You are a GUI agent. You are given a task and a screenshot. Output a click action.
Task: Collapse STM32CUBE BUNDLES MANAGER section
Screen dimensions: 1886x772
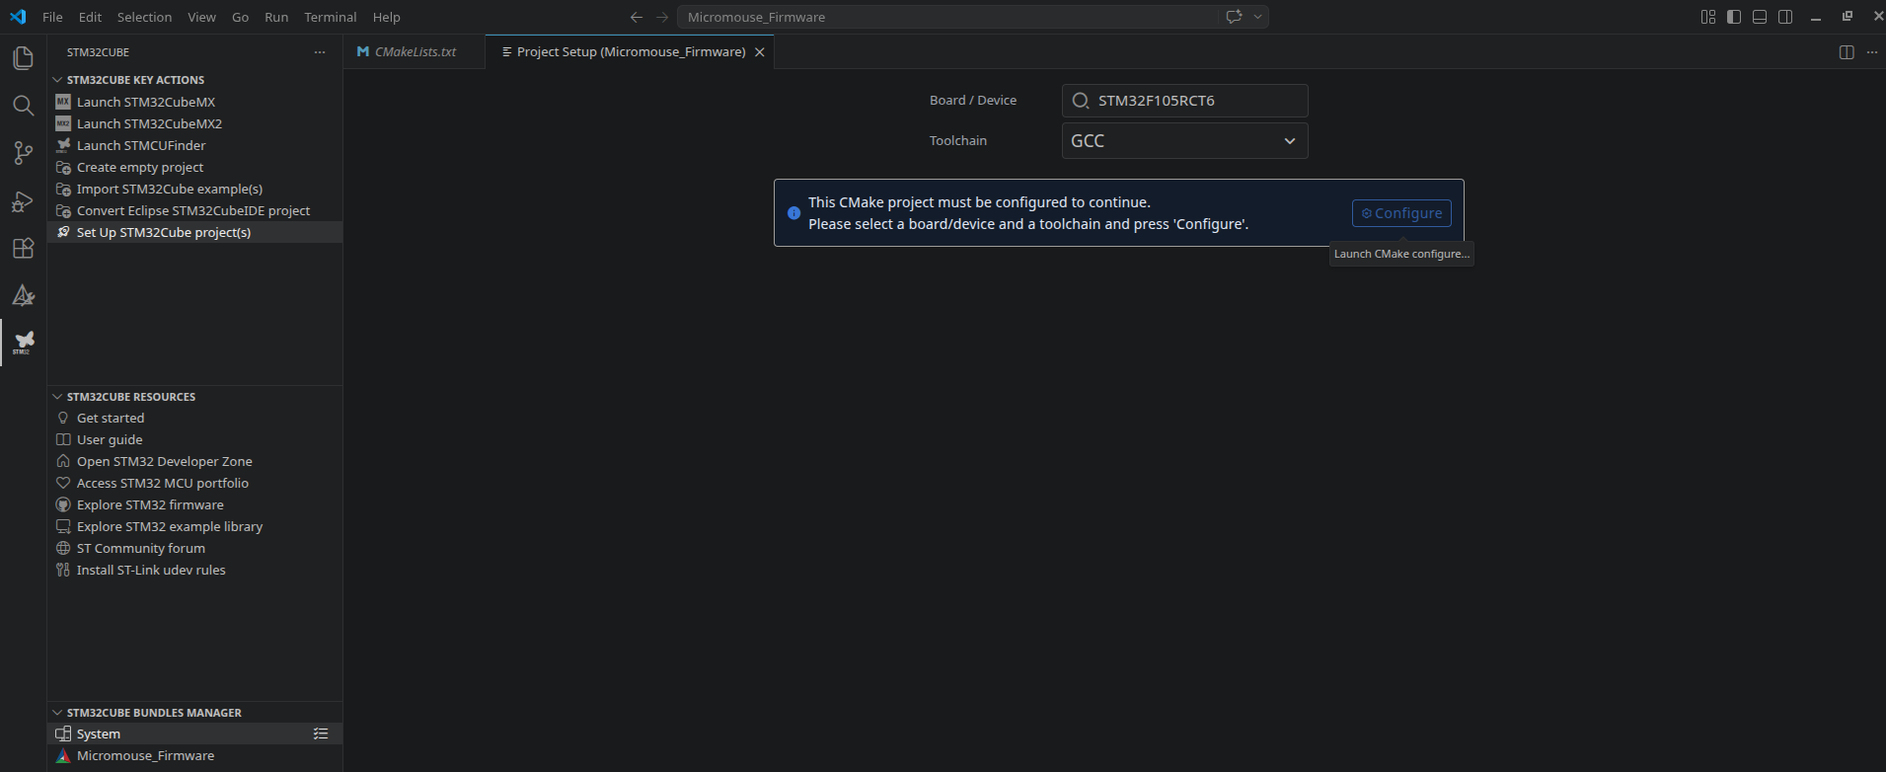tap(57, 713)
